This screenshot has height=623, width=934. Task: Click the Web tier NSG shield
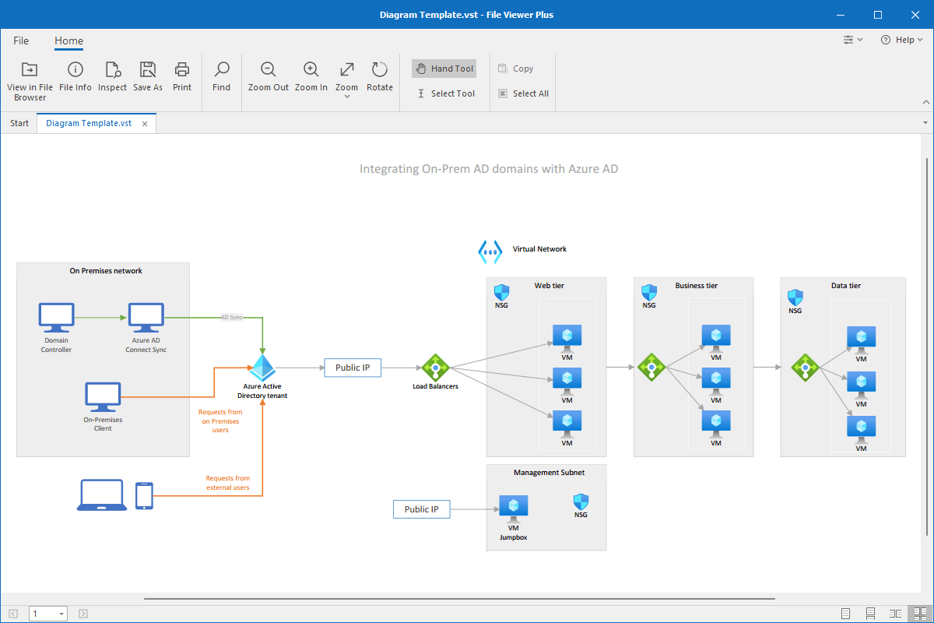(x=502, y=293)
